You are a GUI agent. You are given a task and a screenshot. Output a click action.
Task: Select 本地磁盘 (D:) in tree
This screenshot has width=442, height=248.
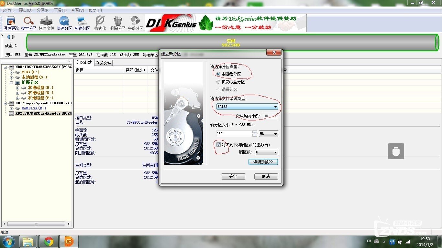click(40, 88)
